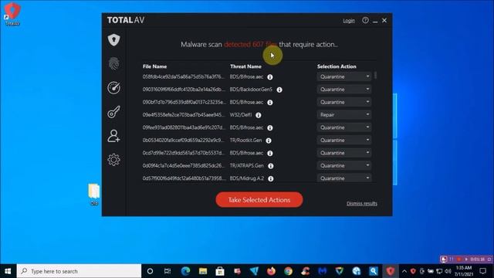Show info for TR/Rootkit.Gen threat
The width and height of the screenshot is (494, 278).
click(x=269, y=141)
